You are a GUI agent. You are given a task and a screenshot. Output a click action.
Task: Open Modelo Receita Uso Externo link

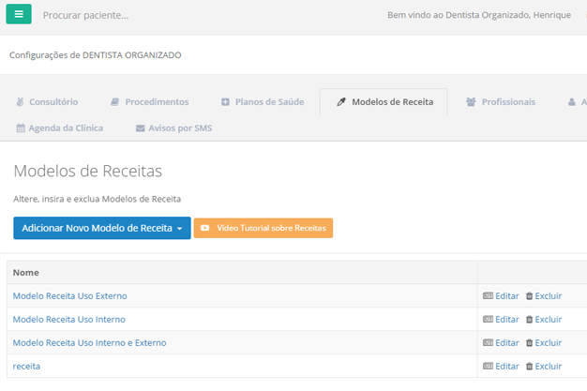(x=69, y=295)
